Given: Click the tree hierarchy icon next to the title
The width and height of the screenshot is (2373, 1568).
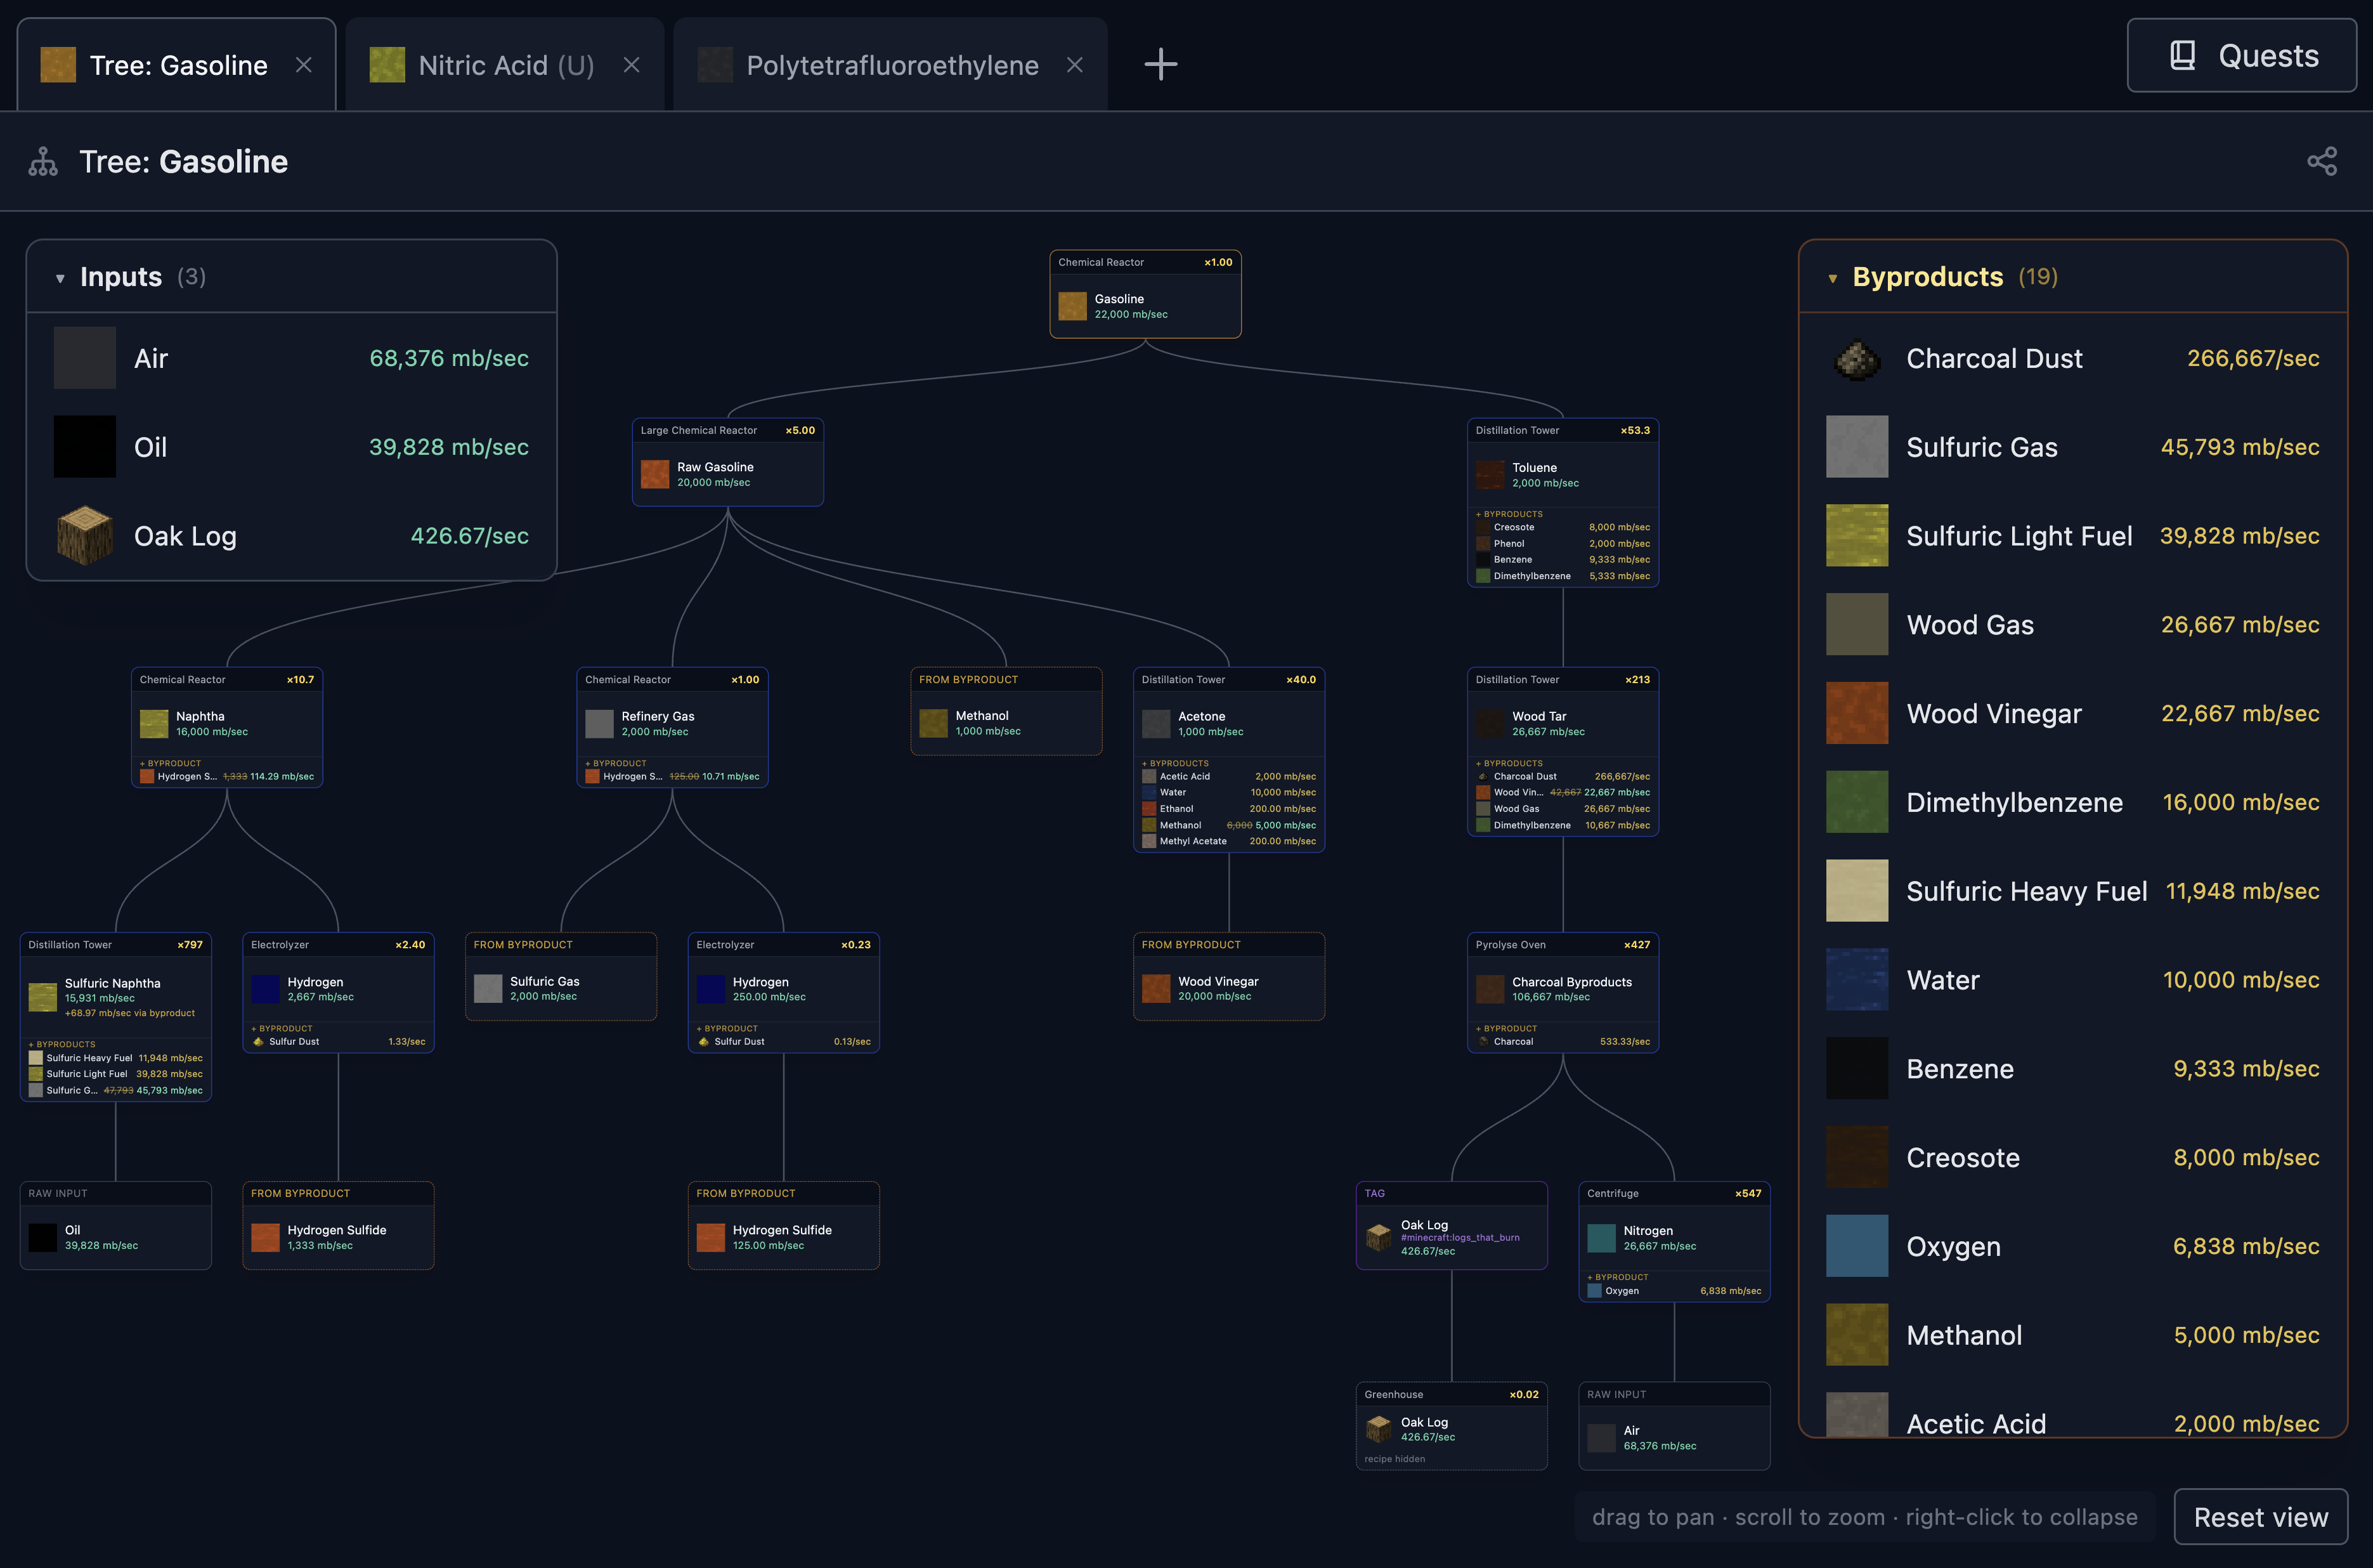Looking at the screenshot, I should 43,162.
